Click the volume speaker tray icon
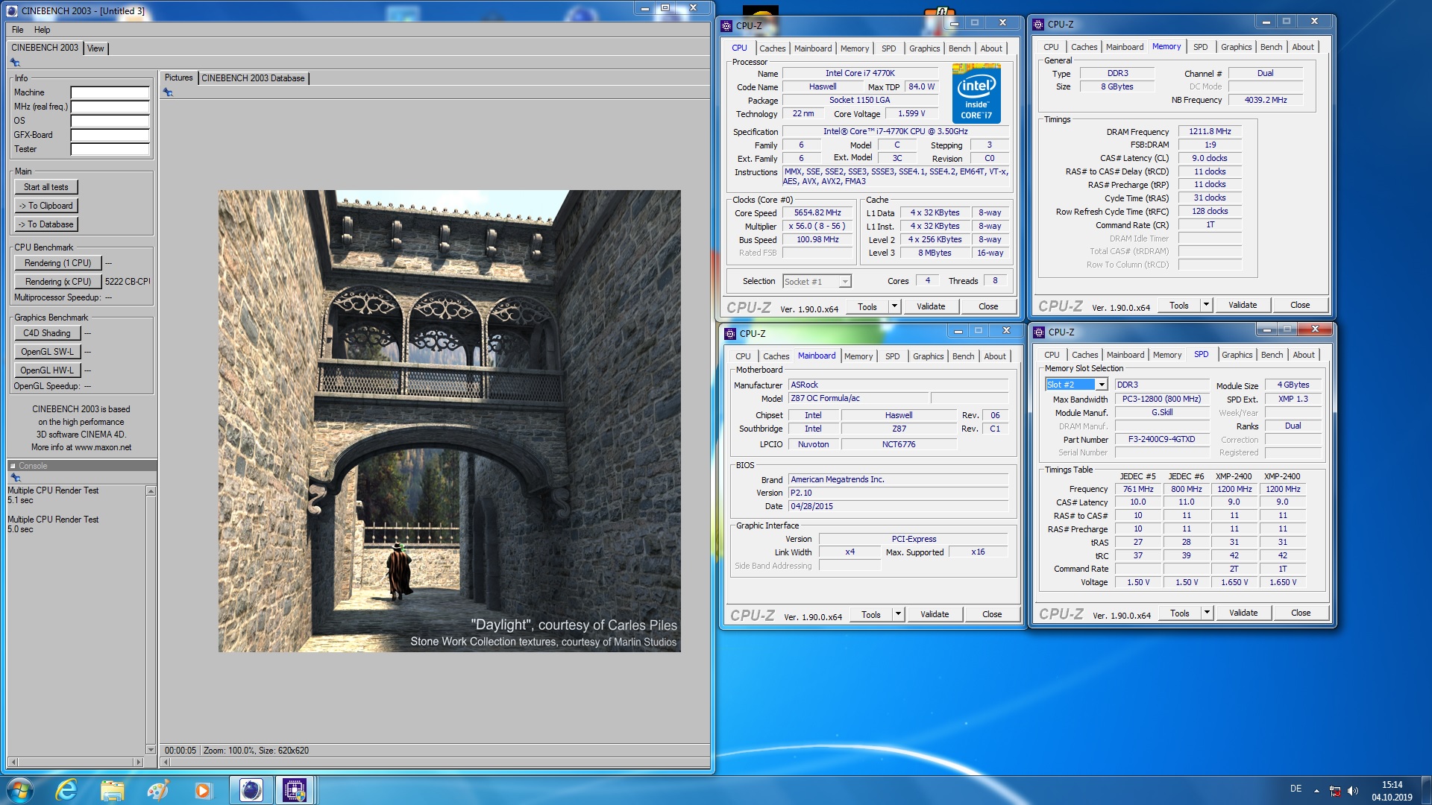The width and height of the screenshot is (1432, 805). pos(1353,791)
